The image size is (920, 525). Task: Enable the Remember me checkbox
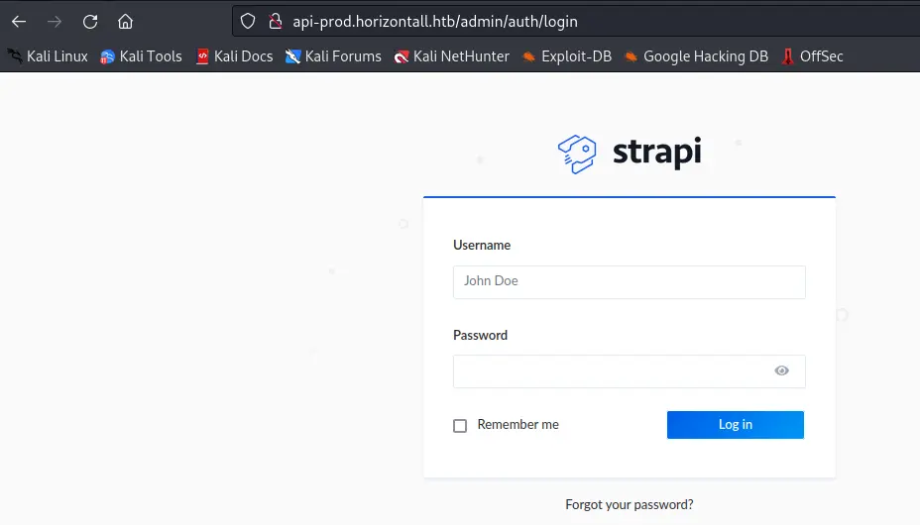[460, 425]
